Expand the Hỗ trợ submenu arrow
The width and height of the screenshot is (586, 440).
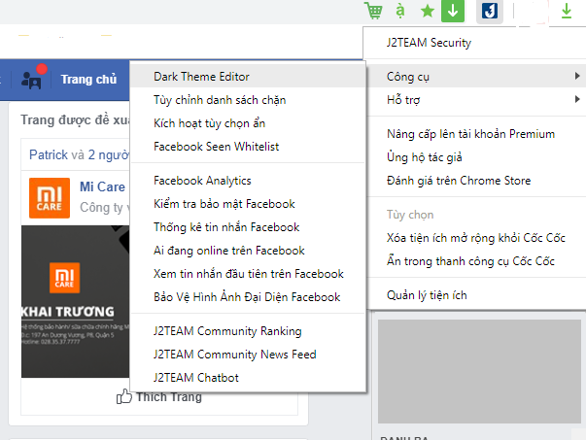click(x=577, y=99)
